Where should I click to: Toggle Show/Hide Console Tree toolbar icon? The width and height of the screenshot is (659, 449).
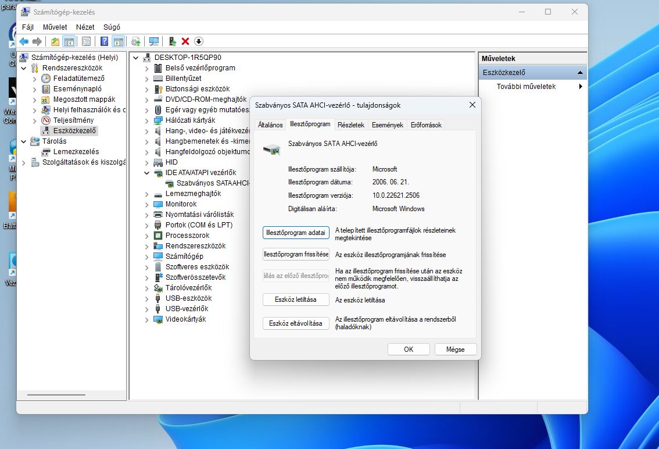(x=69, y=41)
